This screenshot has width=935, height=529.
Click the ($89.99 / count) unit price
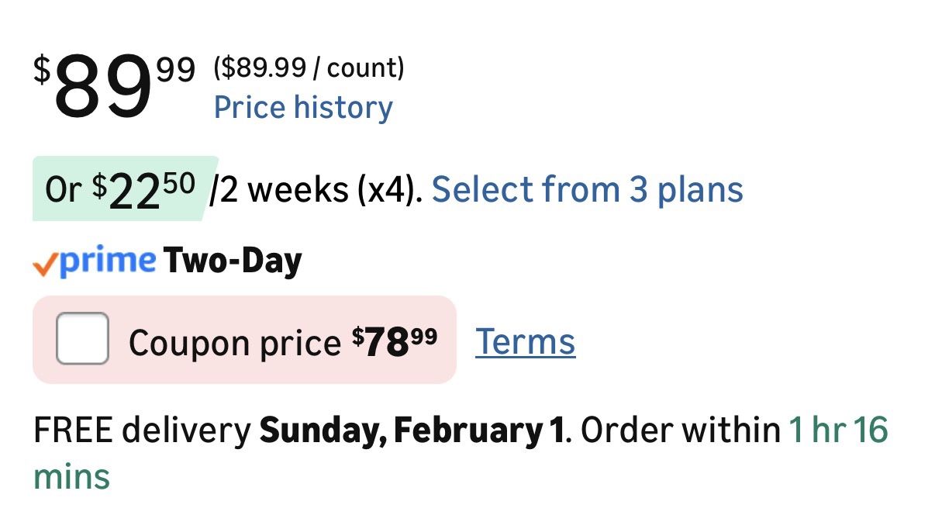coord(309,68)
